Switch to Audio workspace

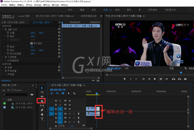click(x=117, y=10)
